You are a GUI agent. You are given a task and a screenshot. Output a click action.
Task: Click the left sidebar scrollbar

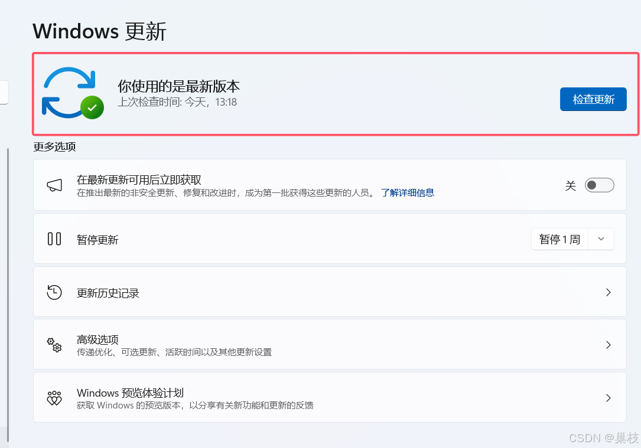click(x=8, y=294)
